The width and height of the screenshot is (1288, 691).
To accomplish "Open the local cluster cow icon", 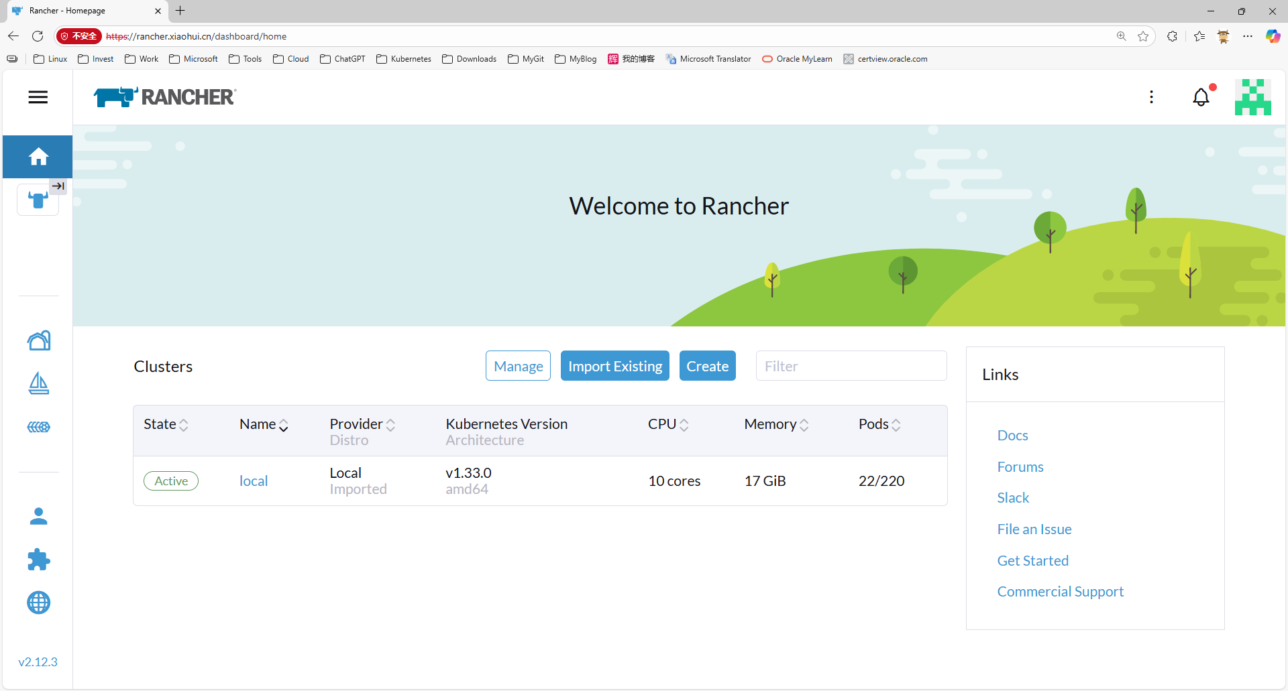I will (38, 200).
